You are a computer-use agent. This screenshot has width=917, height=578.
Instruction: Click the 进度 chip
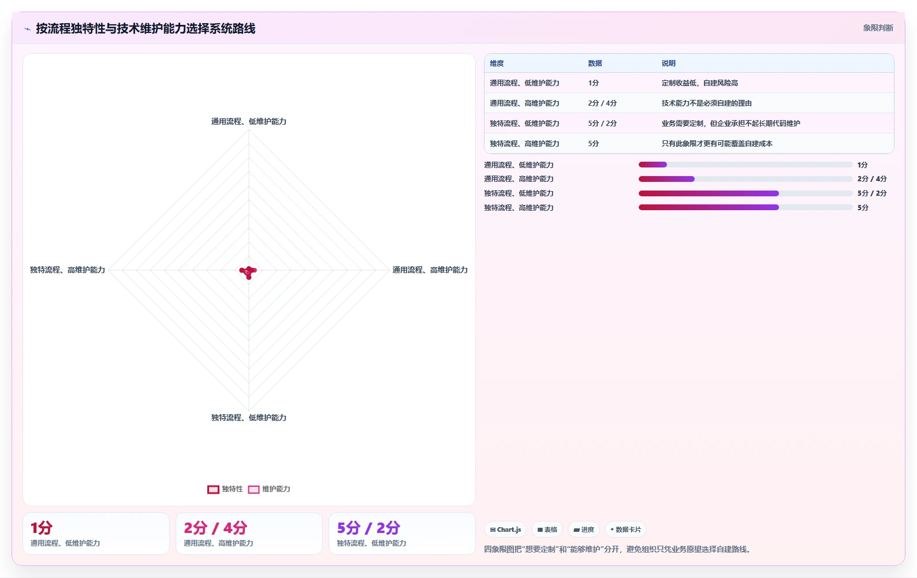pyautogui.click(x=584, y=529)
